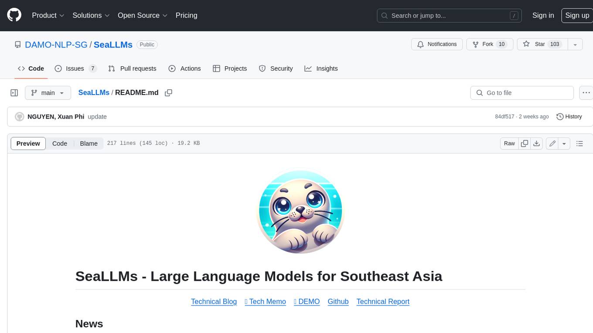The height and width of the screenshot is (333, 593).
Task: Switch to the Code tab
Action: 31,68
